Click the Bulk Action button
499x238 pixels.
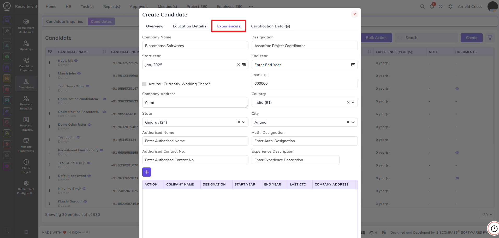(x=376, y=38)
